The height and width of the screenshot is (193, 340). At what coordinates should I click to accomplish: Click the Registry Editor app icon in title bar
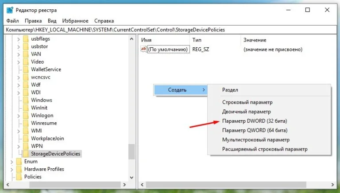coord(10,10)
